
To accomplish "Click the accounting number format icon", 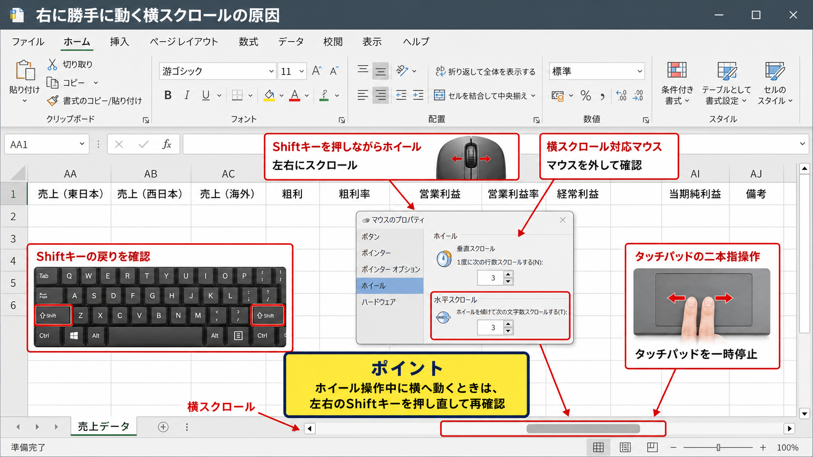I will (x=558, y=96).
